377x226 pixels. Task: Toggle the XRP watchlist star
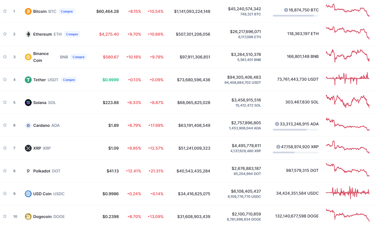tap(5, 148)
